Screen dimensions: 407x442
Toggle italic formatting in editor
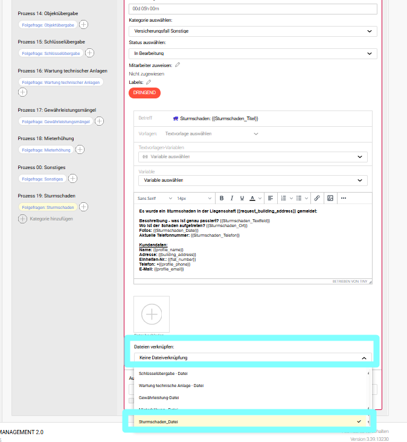point(232,198)
